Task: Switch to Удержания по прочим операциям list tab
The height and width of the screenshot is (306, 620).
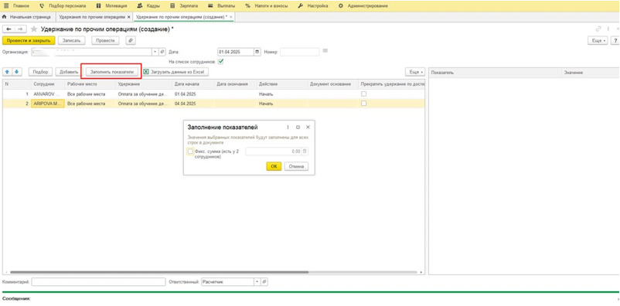Action: click(92, 18)
